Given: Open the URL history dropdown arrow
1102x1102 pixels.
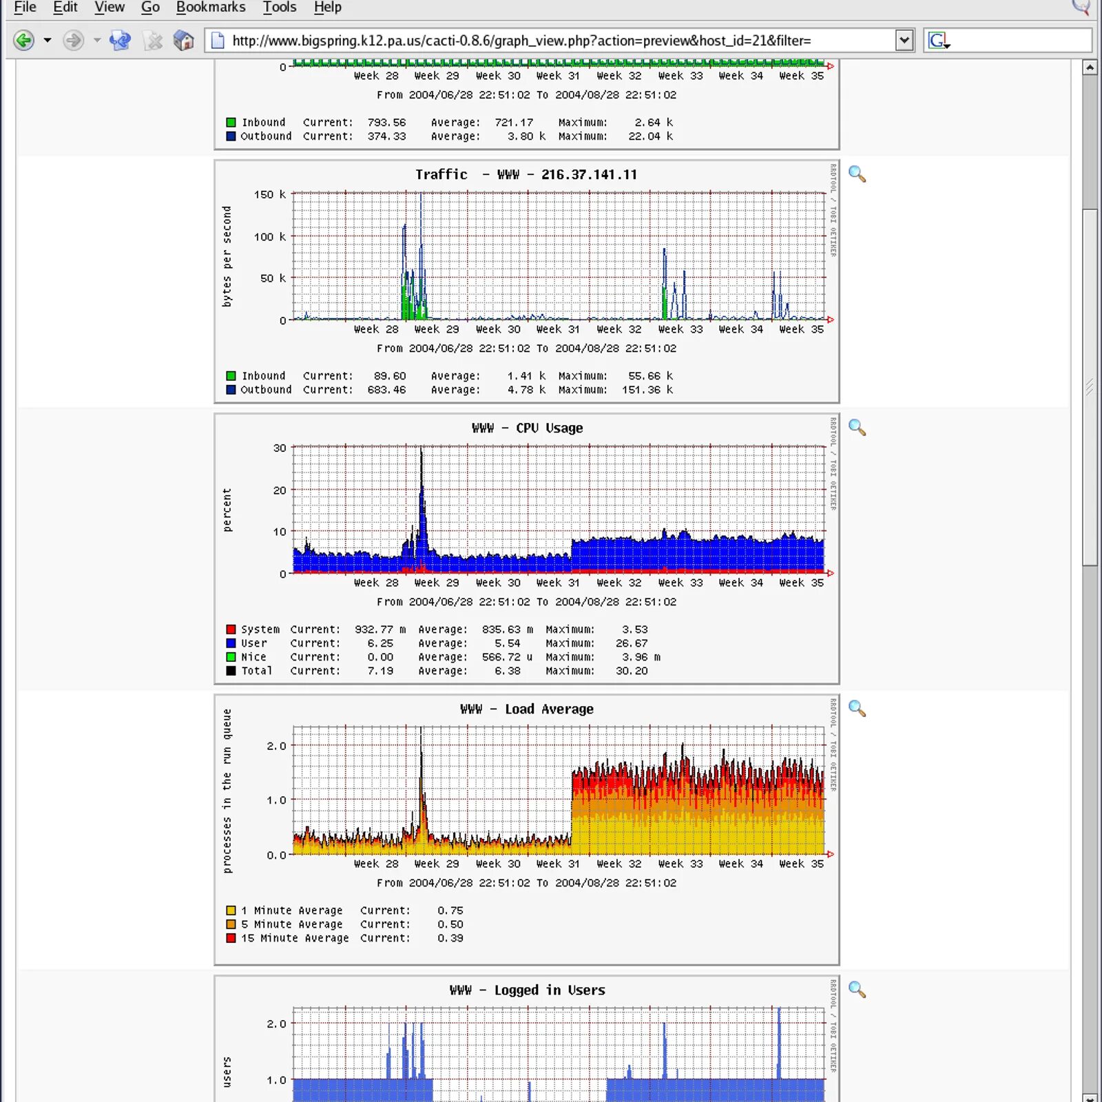Looking at the screenshot, I should (904, 41).
